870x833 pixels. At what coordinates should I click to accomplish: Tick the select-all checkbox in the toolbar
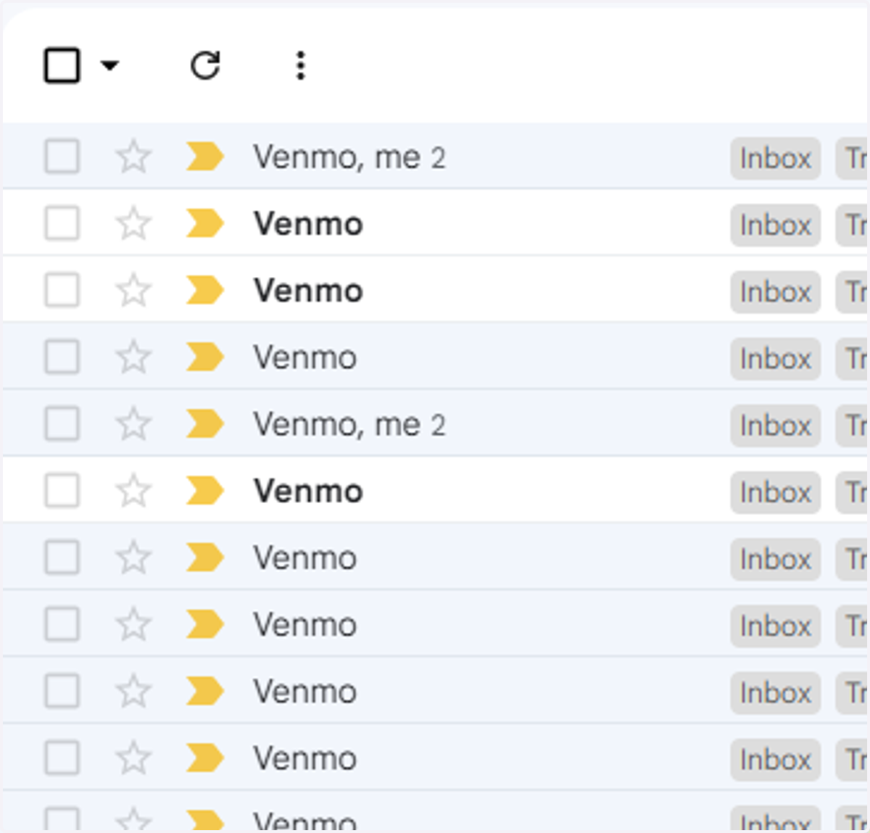pyautogui.click(x=62, y=66)
